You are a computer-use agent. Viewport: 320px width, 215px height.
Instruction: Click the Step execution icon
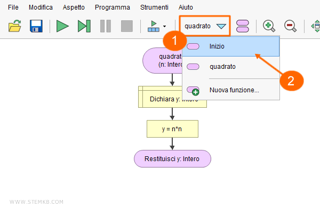tap(84, 26)
